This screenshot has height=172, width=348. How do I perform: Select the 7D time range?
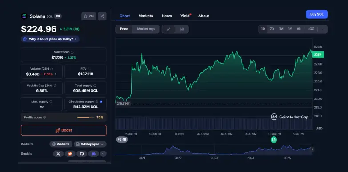(x=272, y=29)
